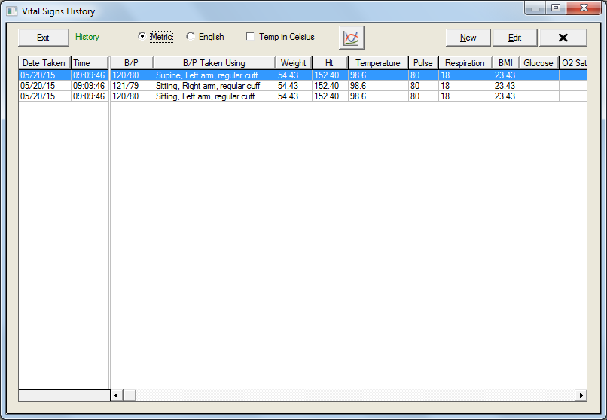Click the Vital Signs History title icon

11,11
